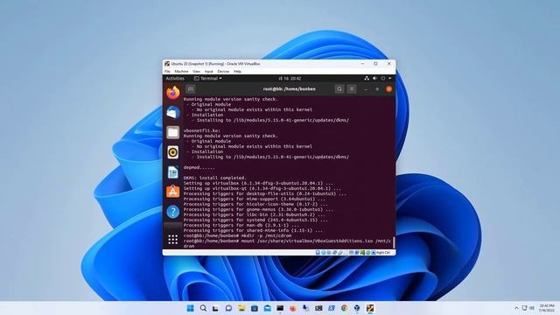Open the terminal hamburger menu

[352, 89]
